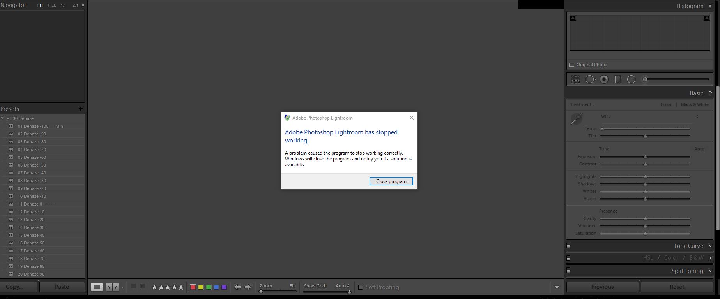Click the toolbar Zoom slider
This screenshot has width=720, height=299.
278,291
